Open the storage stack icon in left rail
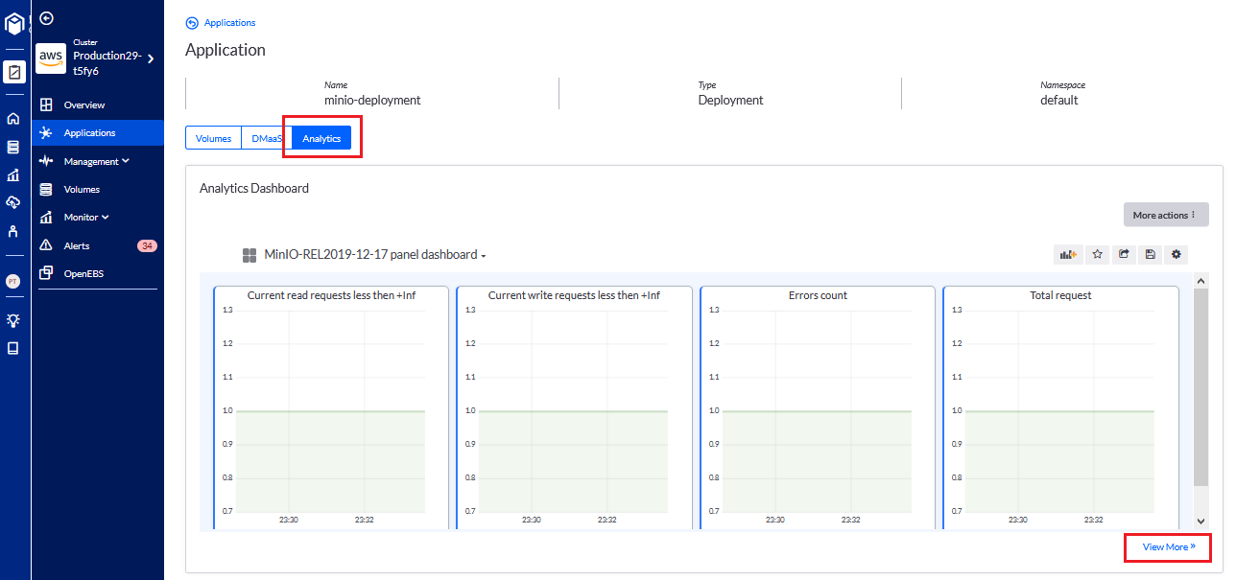This screenshot has width=1236, height=580. click(13, 147)
